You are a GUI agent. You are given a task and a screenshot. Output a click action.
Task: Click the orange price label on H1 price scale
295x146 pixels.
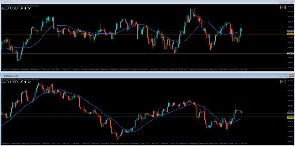290,118
